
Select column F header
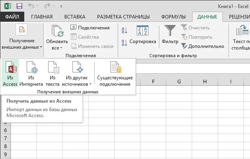(x=153, y=82)
